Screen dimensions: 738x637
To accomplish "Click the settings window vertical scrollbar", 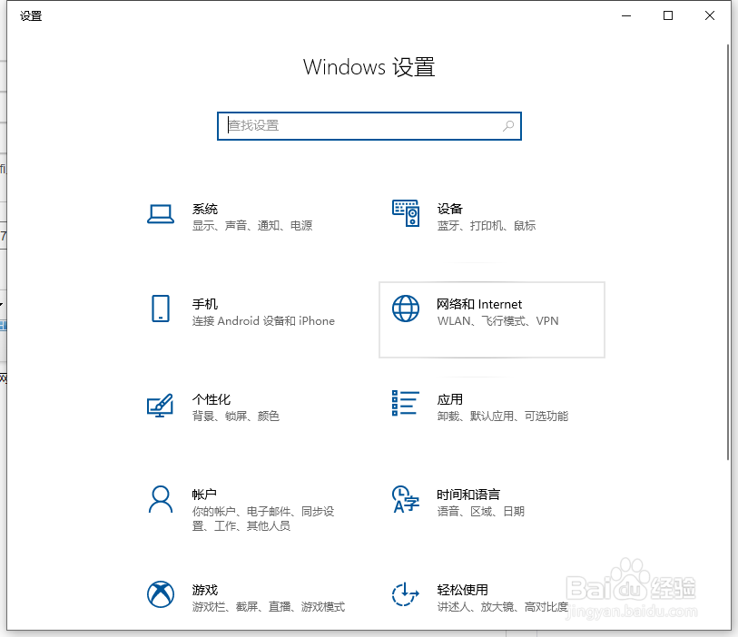I will (728, 251).
